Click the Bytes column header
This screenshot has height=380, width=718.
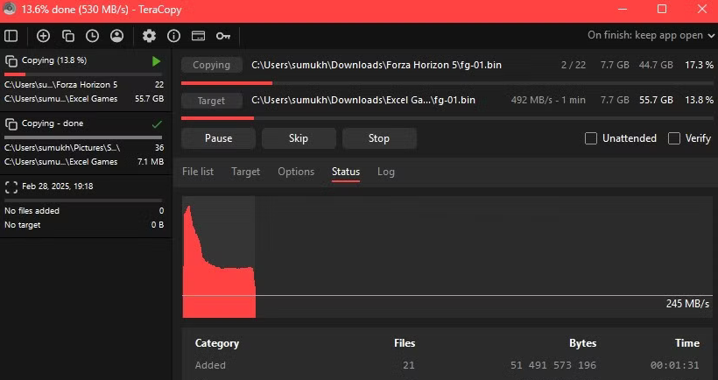(582, 343)
